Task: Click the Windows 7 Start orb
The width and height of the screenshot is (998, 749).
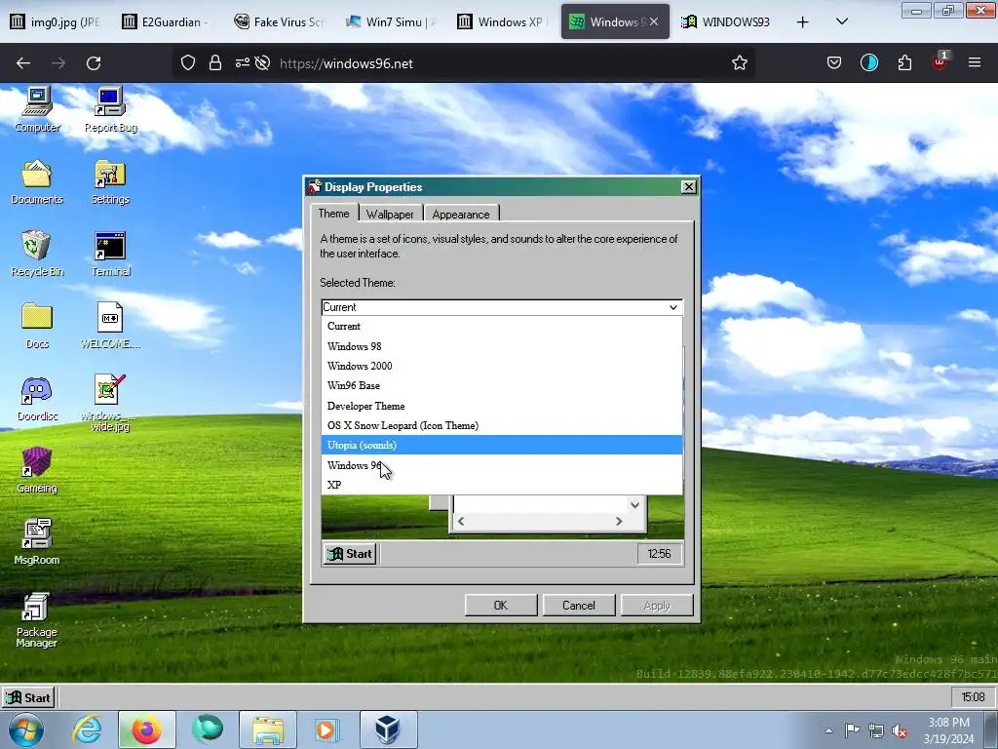Action: 26,729
